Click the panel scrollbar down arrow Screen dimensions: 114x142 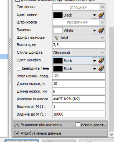[x=112, y=134]
